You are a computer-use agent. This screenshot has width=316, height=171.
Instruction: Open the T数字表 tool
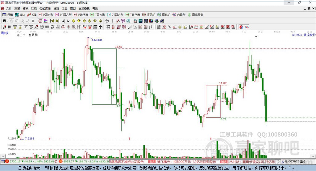pyautogui.click(x=133, y=15)
